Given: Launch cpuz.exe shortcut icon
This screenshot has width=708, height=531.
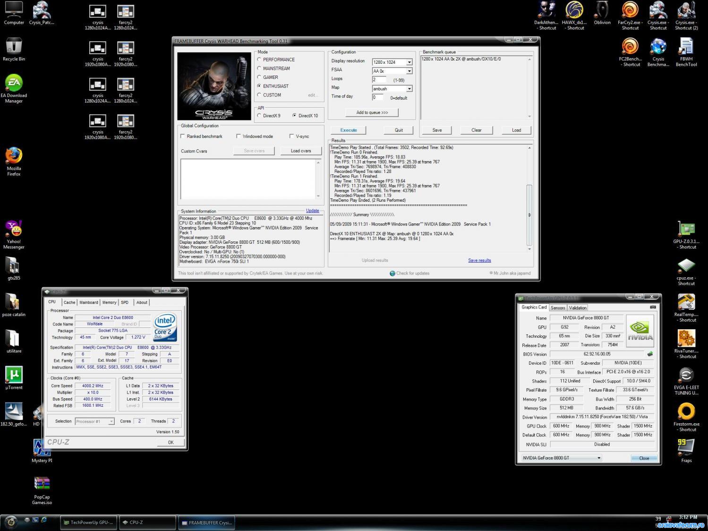Looking at the screenshot, I should pos(686,272).
